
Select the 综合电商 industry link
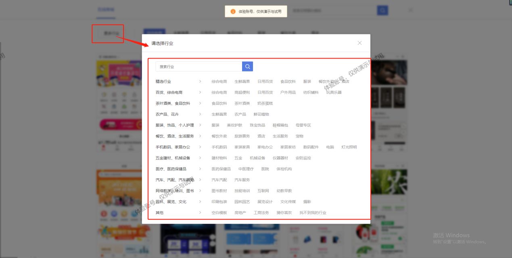pyautogui.click(x=219, y=81)
